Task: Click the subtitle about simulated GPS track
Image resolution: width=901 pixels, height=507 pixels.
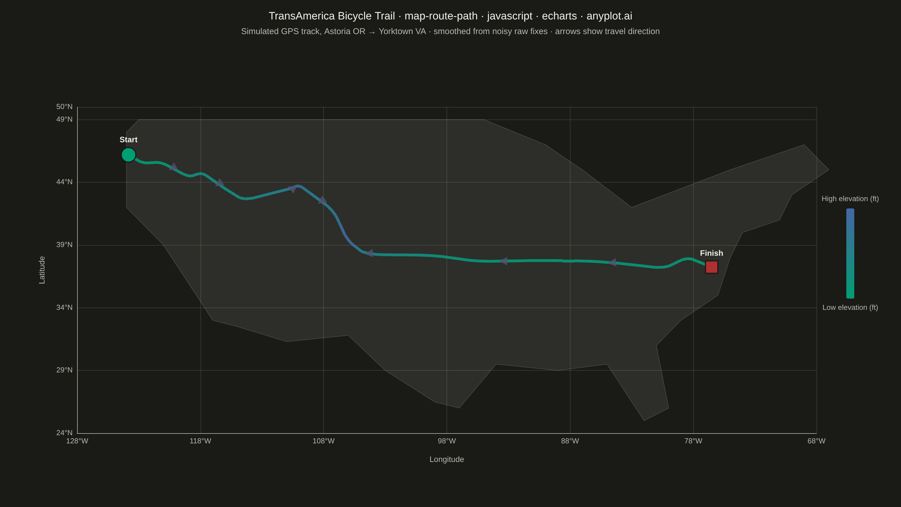Action: point(450,31)
